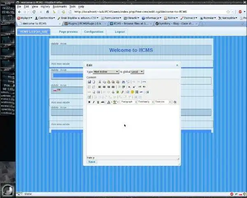
Task: Go back with Firefox Back arrow
Action: (19, 12)
